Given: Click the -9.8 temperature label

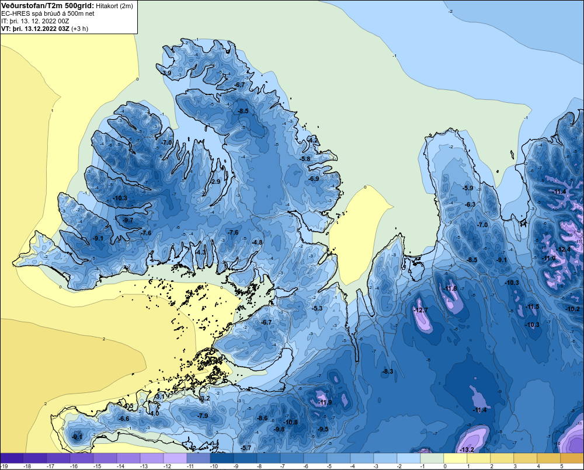Looking at the screenshot, I should (279, 429).
